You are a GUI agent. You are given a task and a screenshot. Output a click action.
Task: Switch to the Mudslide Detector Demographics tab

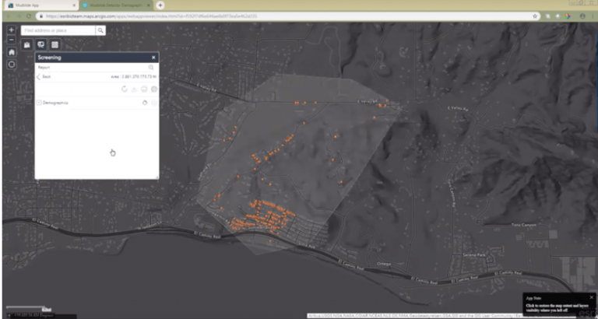[x=117, y=5]
